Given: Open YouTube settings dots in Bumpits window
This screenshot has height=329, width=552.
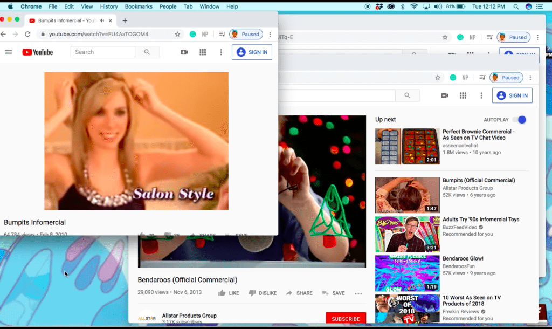Looking at the screenshot, I should [x=221, y=52].
